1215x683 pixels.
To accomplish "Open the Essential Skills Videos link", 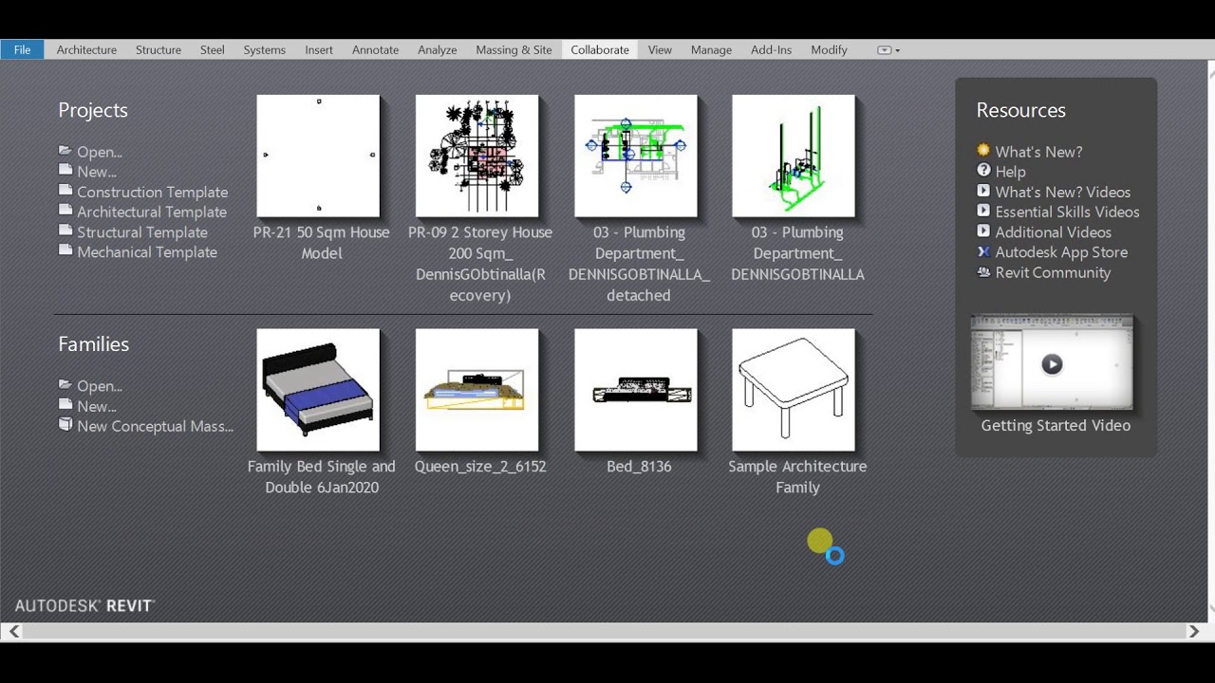I will [x=1067, y=212].
